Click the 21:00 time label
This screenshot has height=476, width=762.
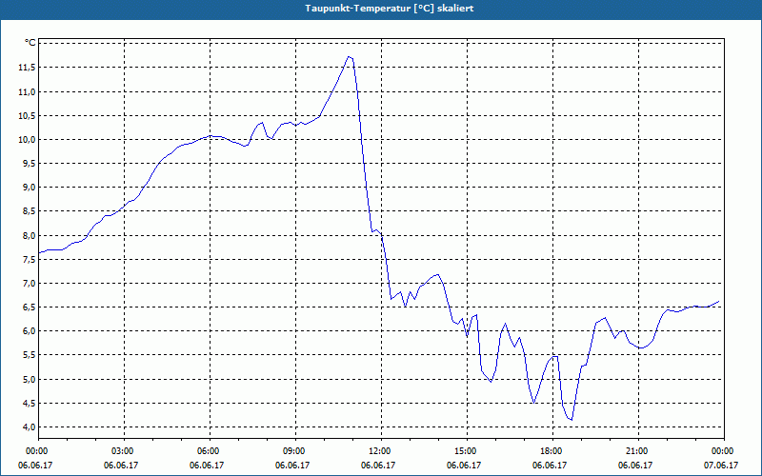(x=637, y=450)
